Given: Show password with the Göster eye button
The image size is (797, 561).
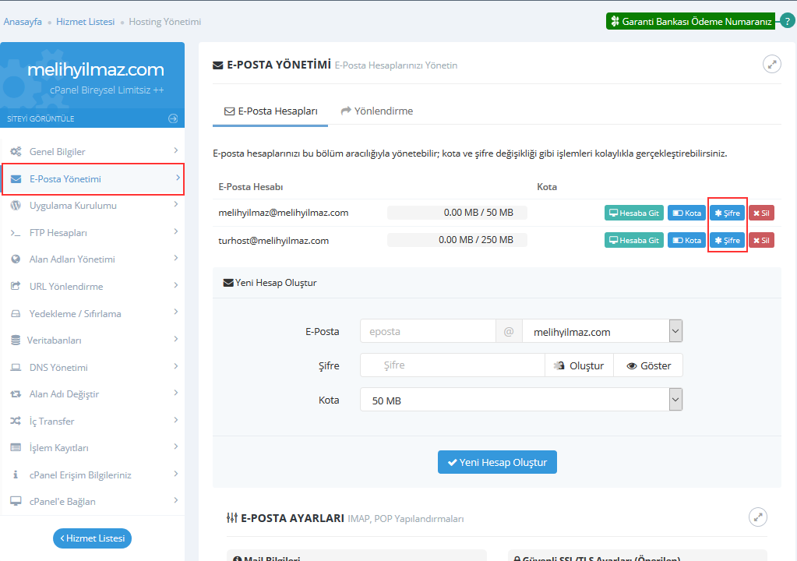Looking at the screenshot, I should (x=648, y=365).
